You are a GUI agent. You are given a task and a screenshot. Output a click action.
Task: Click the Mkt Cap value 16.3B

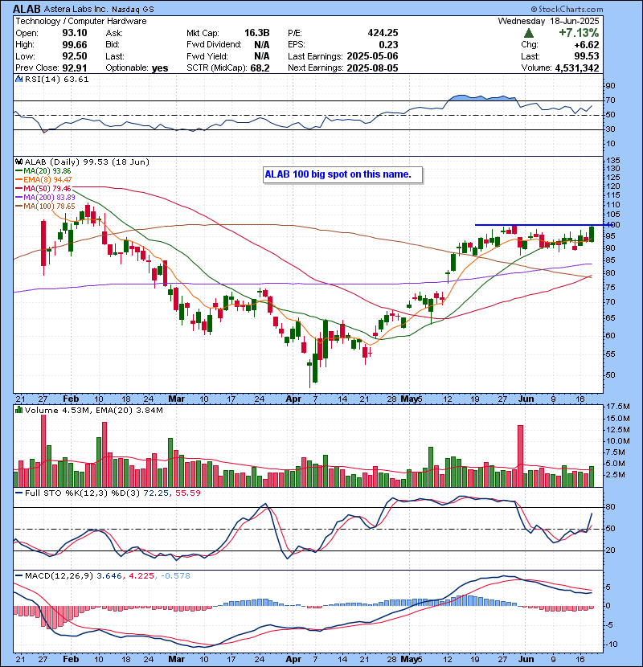[257, 33]
